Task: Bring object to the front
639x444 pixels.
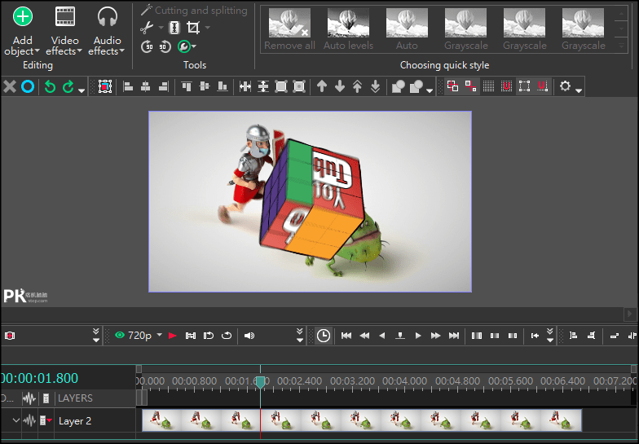Action: [357, 86]
